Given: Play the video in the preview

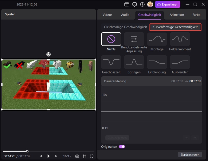Looking at the screenshot, I should (x=49, y=156).
